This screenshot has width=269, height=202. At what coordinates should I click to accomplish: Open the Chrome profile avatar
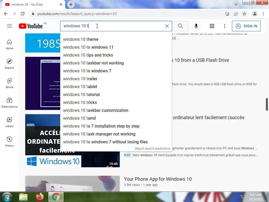(x=255, y=14)
